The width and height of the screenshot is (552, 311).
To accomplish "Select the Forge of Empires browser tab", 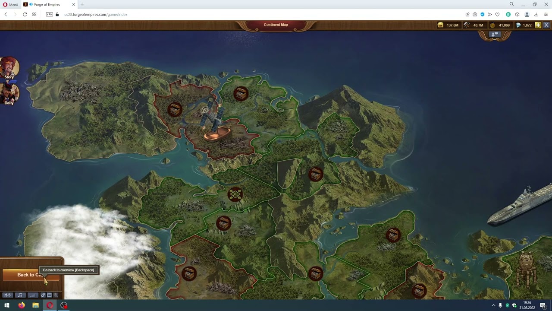I will point(50,4).
